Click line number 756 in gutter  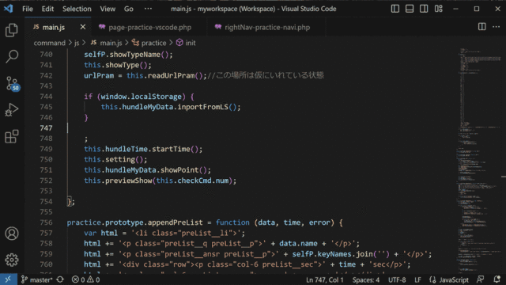[x=46, y=222]
